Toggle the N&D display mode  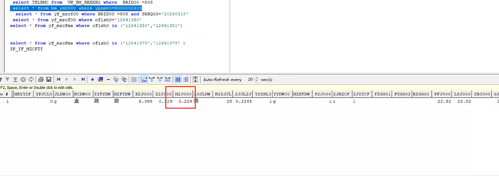pos(167,79)
